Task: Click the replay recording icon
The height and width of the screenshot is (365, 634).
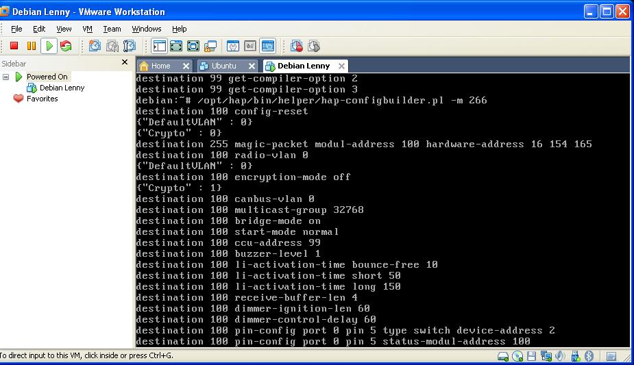Action: [314, 46]
